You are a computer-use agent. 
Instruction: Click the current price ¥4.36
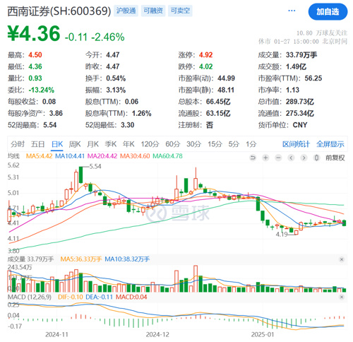click(x=34, y=33)
